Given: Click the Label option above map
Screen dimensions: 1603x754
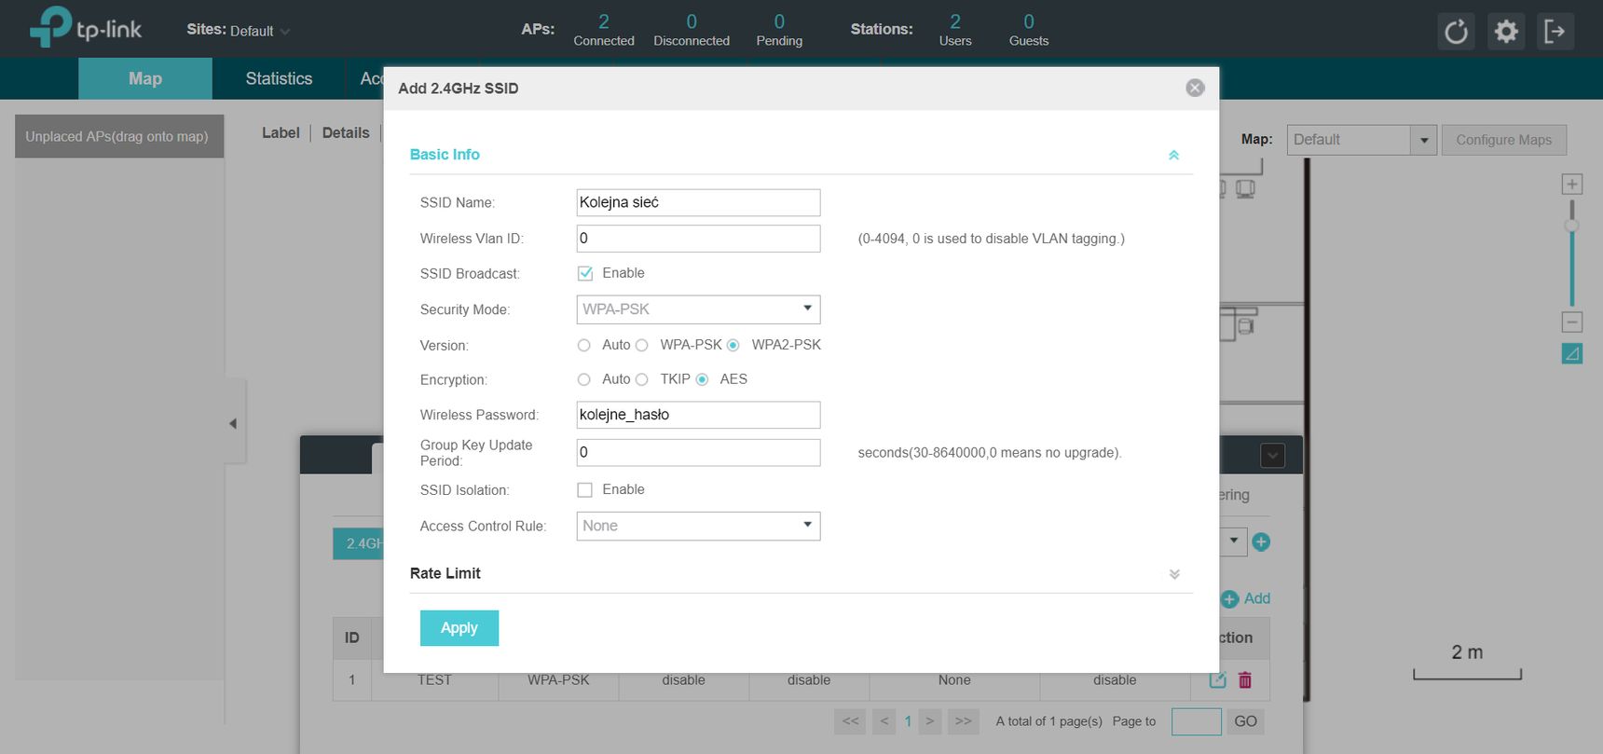Looking at the screenshot, I should tap(281, 133).
